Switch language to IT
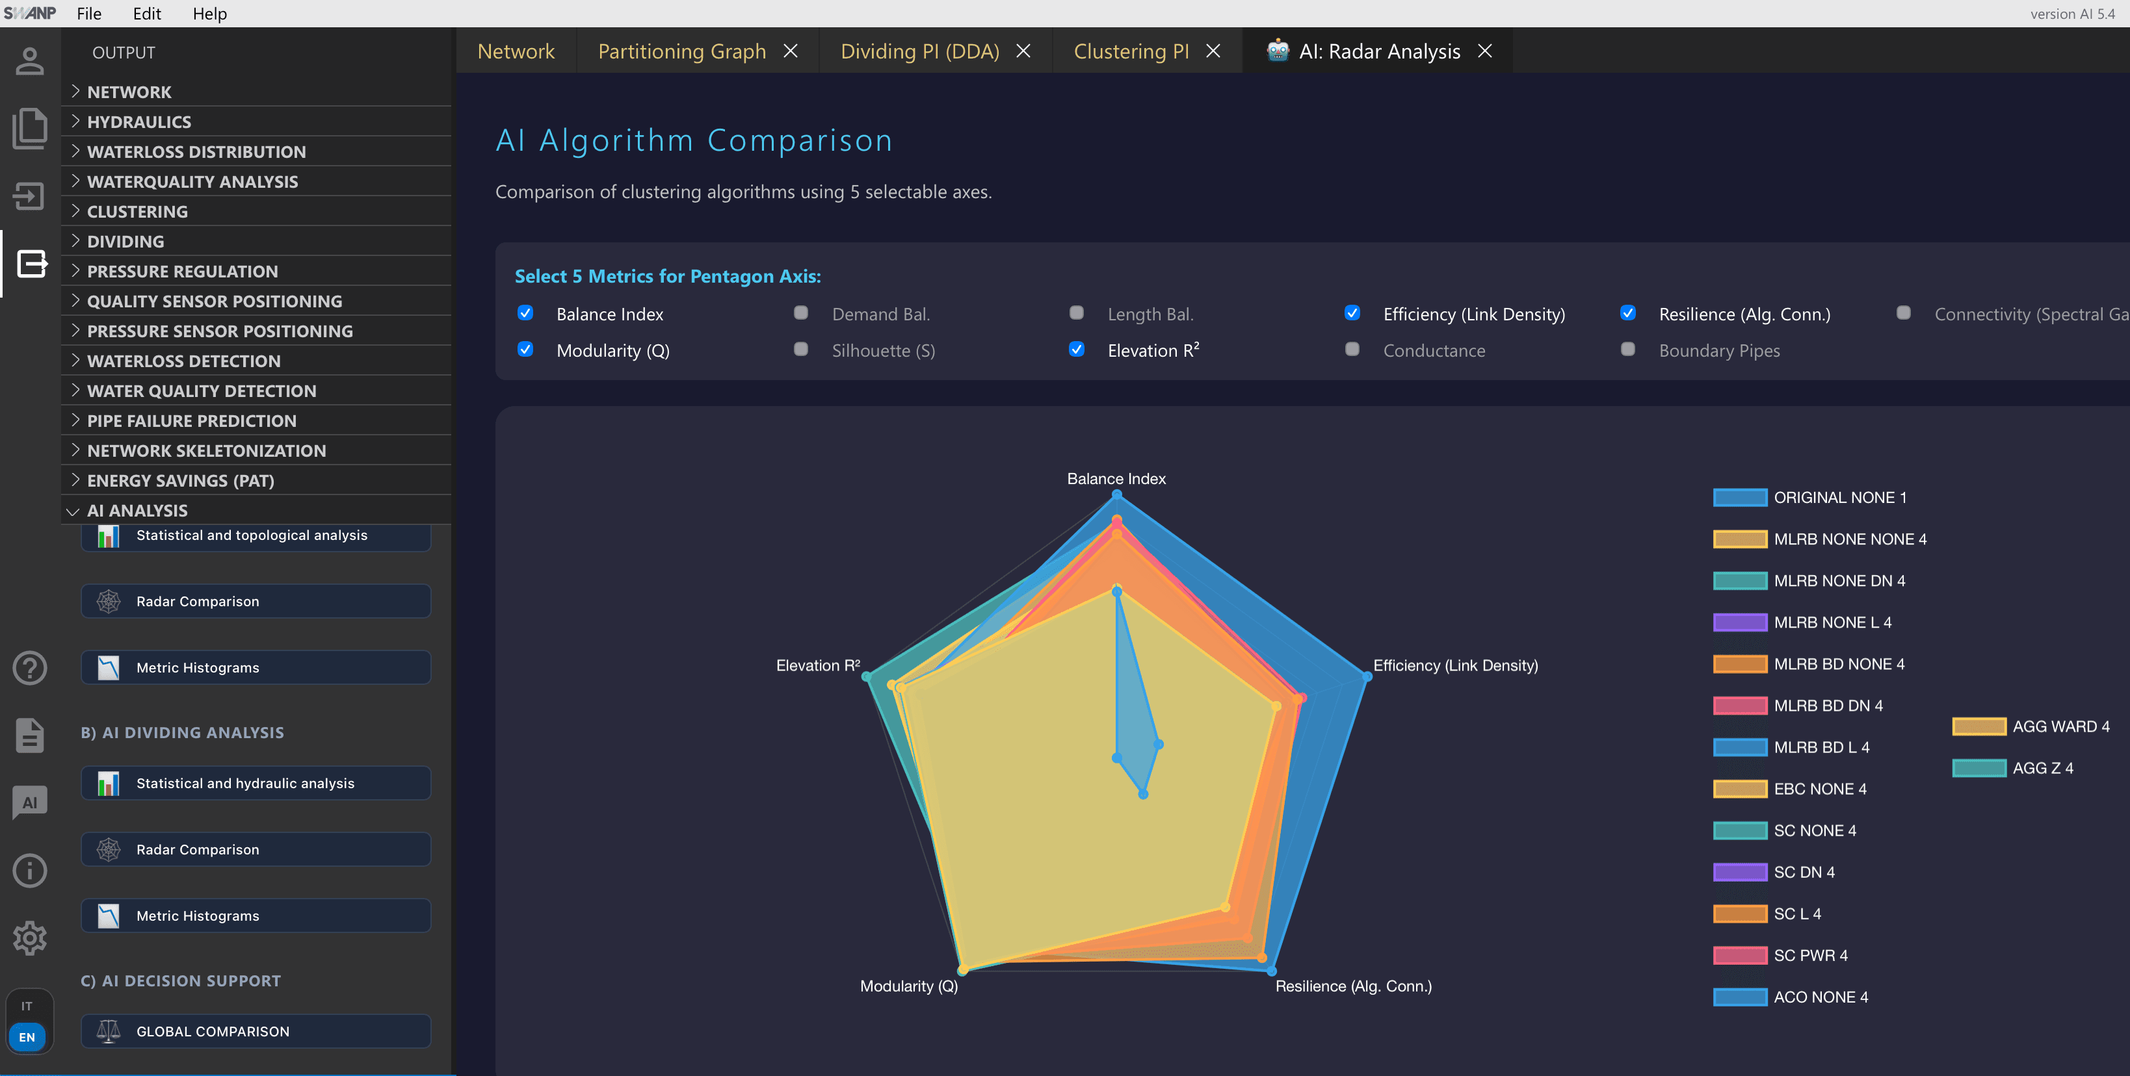Image resolution: width=2130 pixels, height=1076 pixels. click(27, 1006)
